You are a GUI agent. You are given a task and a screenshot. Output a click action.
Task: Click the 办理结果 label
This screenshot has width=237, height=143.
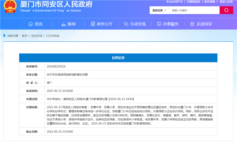(32, 107)
